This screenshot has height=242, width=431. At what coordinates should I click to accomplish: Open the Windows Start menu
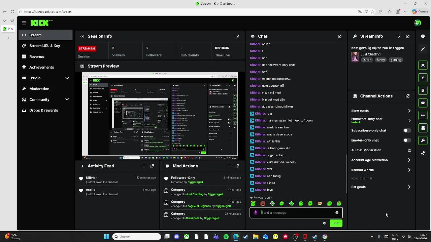106,237
